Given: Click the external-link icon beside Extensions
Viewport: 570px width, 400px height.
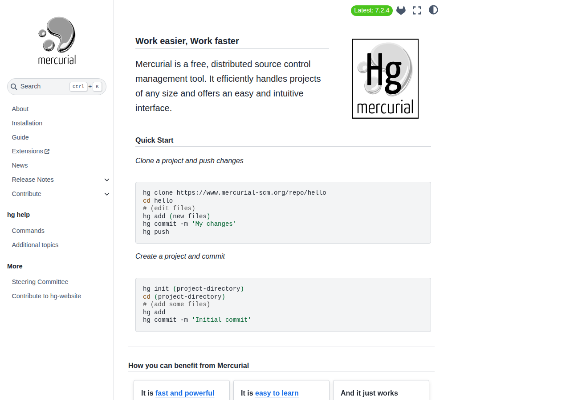Looking at the screenshot, I should (47, 152).
